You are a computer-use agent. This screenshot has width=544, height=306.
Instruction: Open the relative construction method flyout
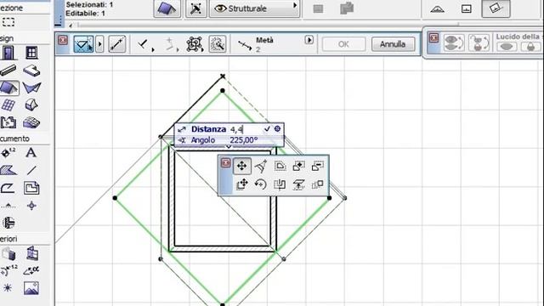pos(171,45)
